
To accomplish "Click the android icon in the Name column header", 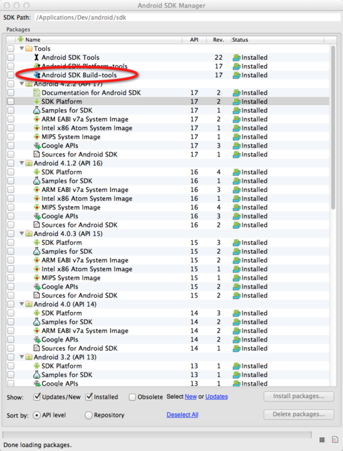I will (21, 39).
